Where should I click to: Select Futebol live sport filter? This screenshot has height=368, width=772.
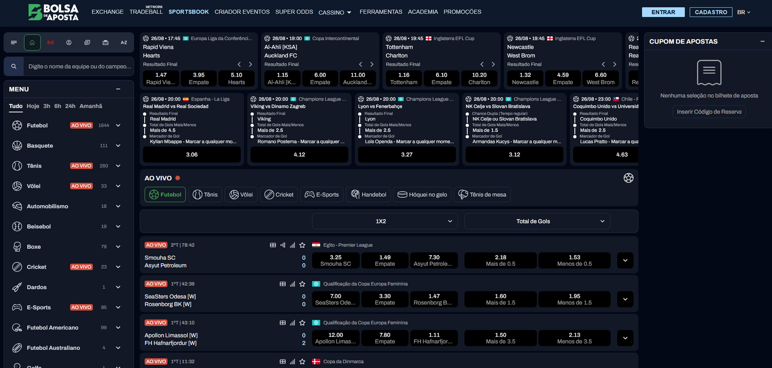(x=165, y=195)
